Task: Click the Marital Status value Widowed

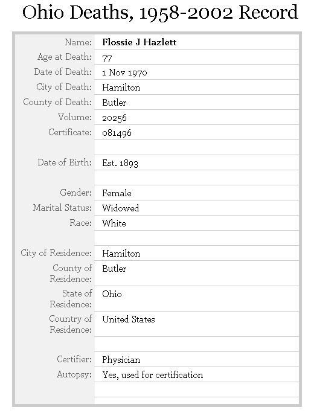Action: (121, 208)
